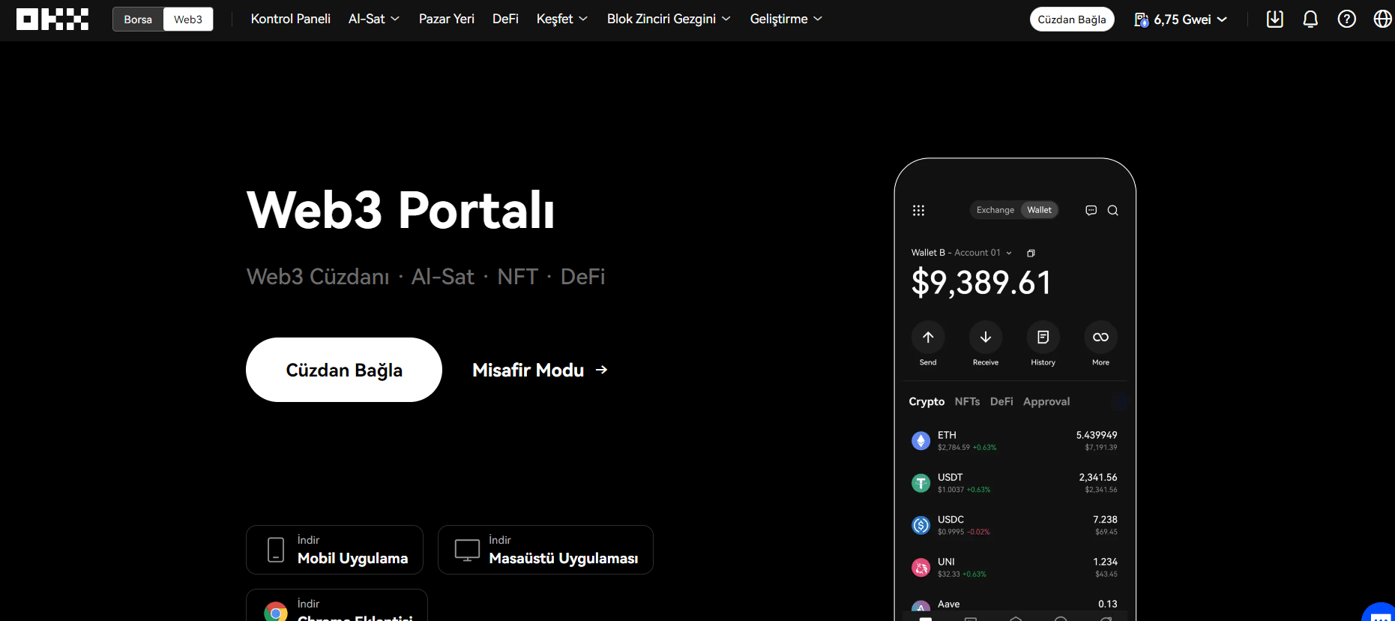Screen dimensions: 1395x621
Task: Download the Mobil Uygulama
Action: point(334,550)
